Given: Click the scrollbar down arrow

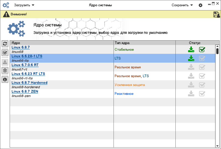Looking at the screenshot, I should pos(217,146).
